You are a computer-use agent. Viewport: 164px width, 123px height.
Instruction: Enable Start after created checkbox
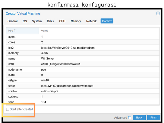[x=8, y=109]
